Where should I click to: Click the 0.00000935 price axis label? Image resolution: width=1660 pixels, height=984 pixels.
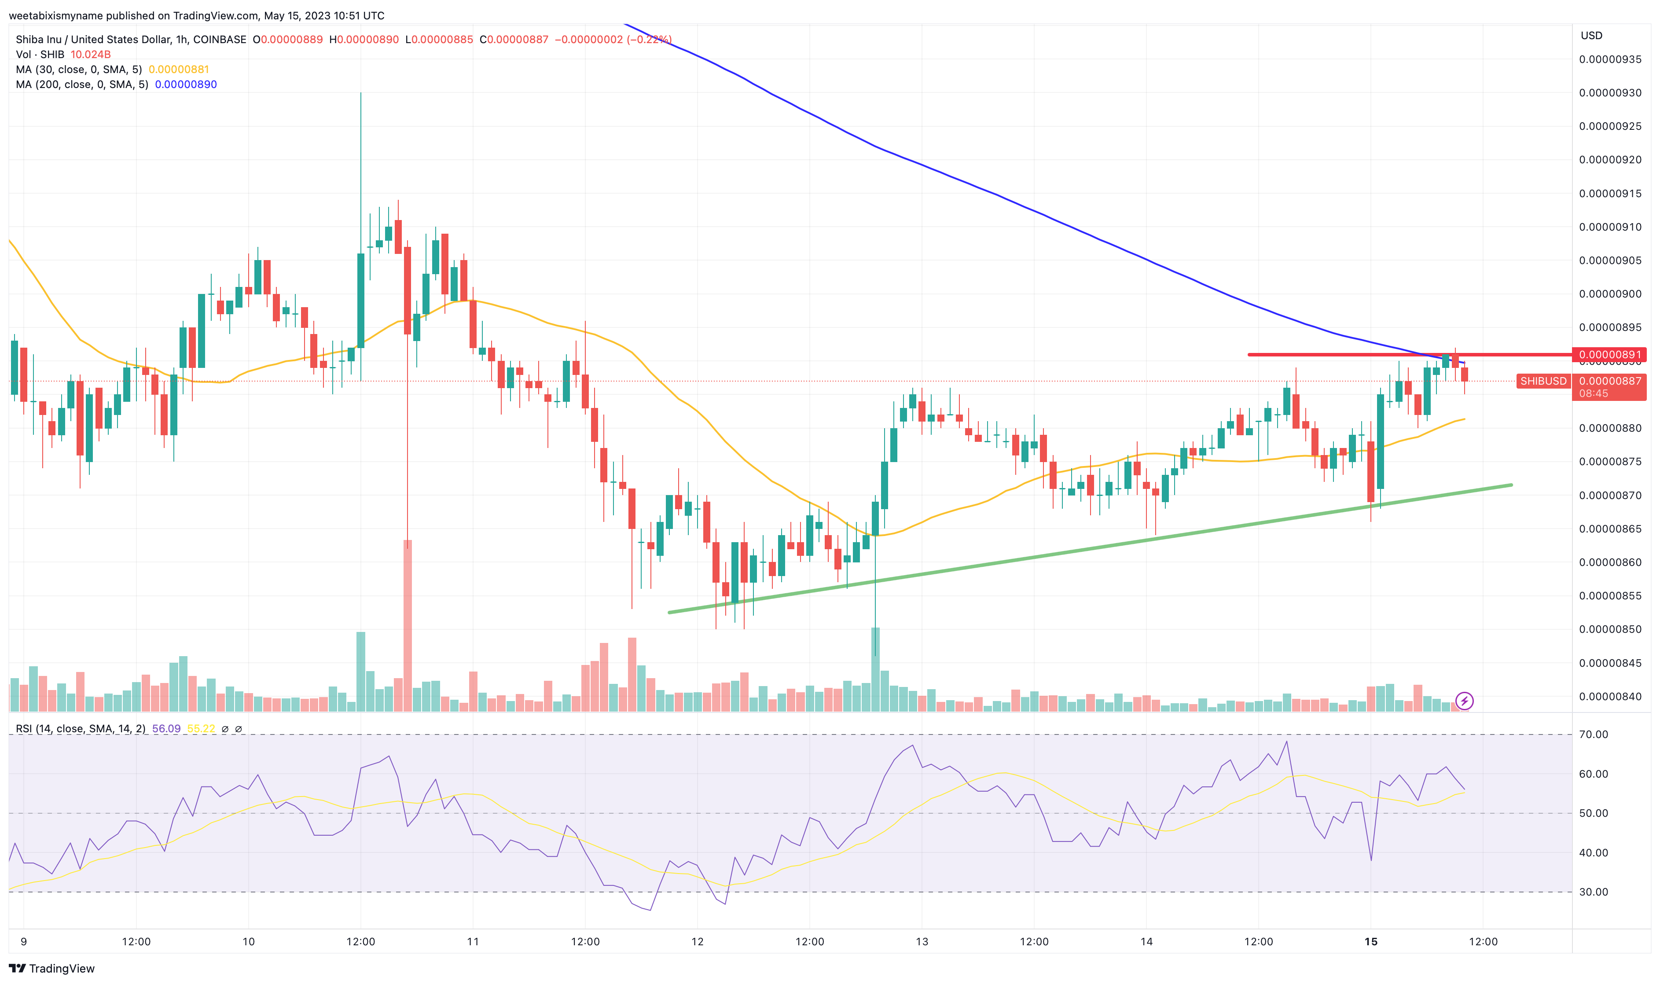point(1610,59)
